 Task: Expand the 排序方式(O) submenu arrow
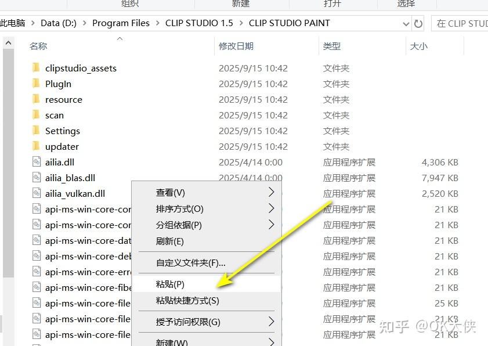tap(272, 208)
